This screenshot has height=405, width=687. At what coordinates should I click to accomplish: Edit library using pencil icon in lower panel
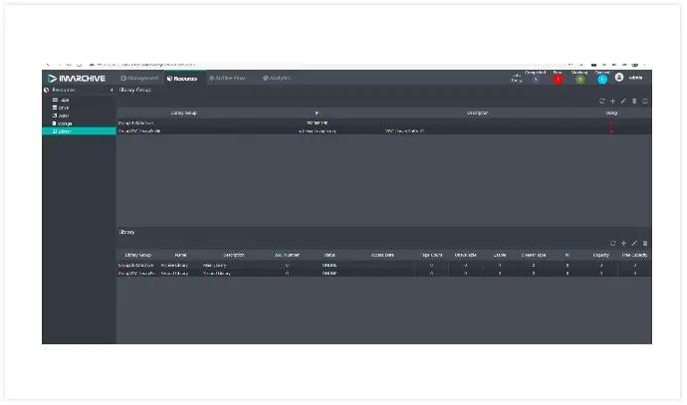[x=634, y=243]
